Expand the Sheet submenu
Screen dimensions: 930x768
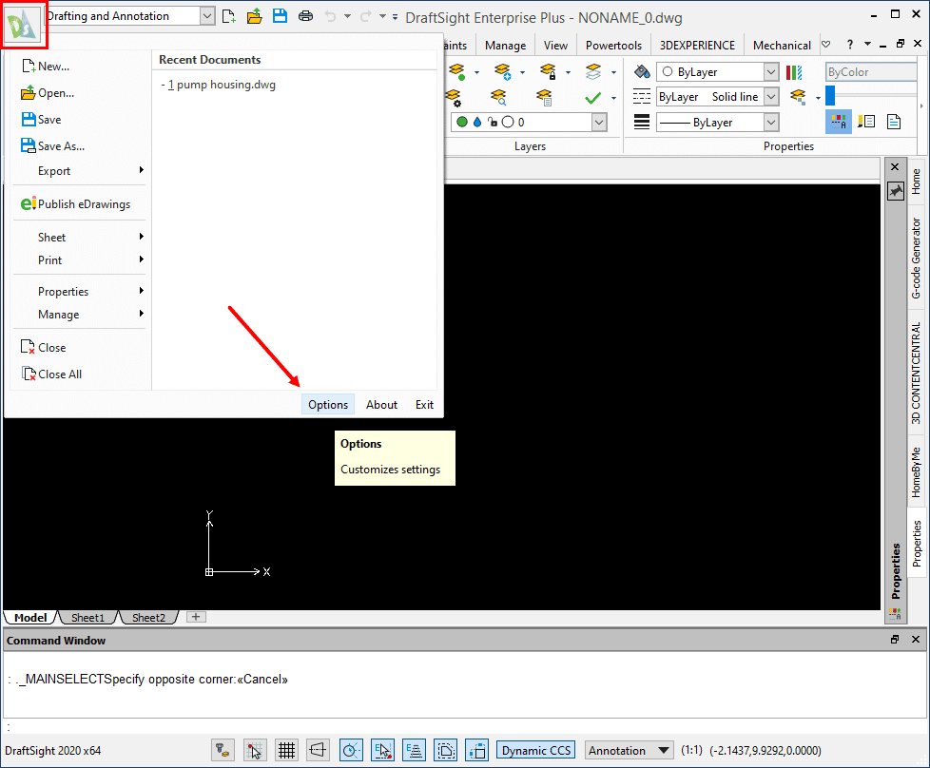pos(79,238)
